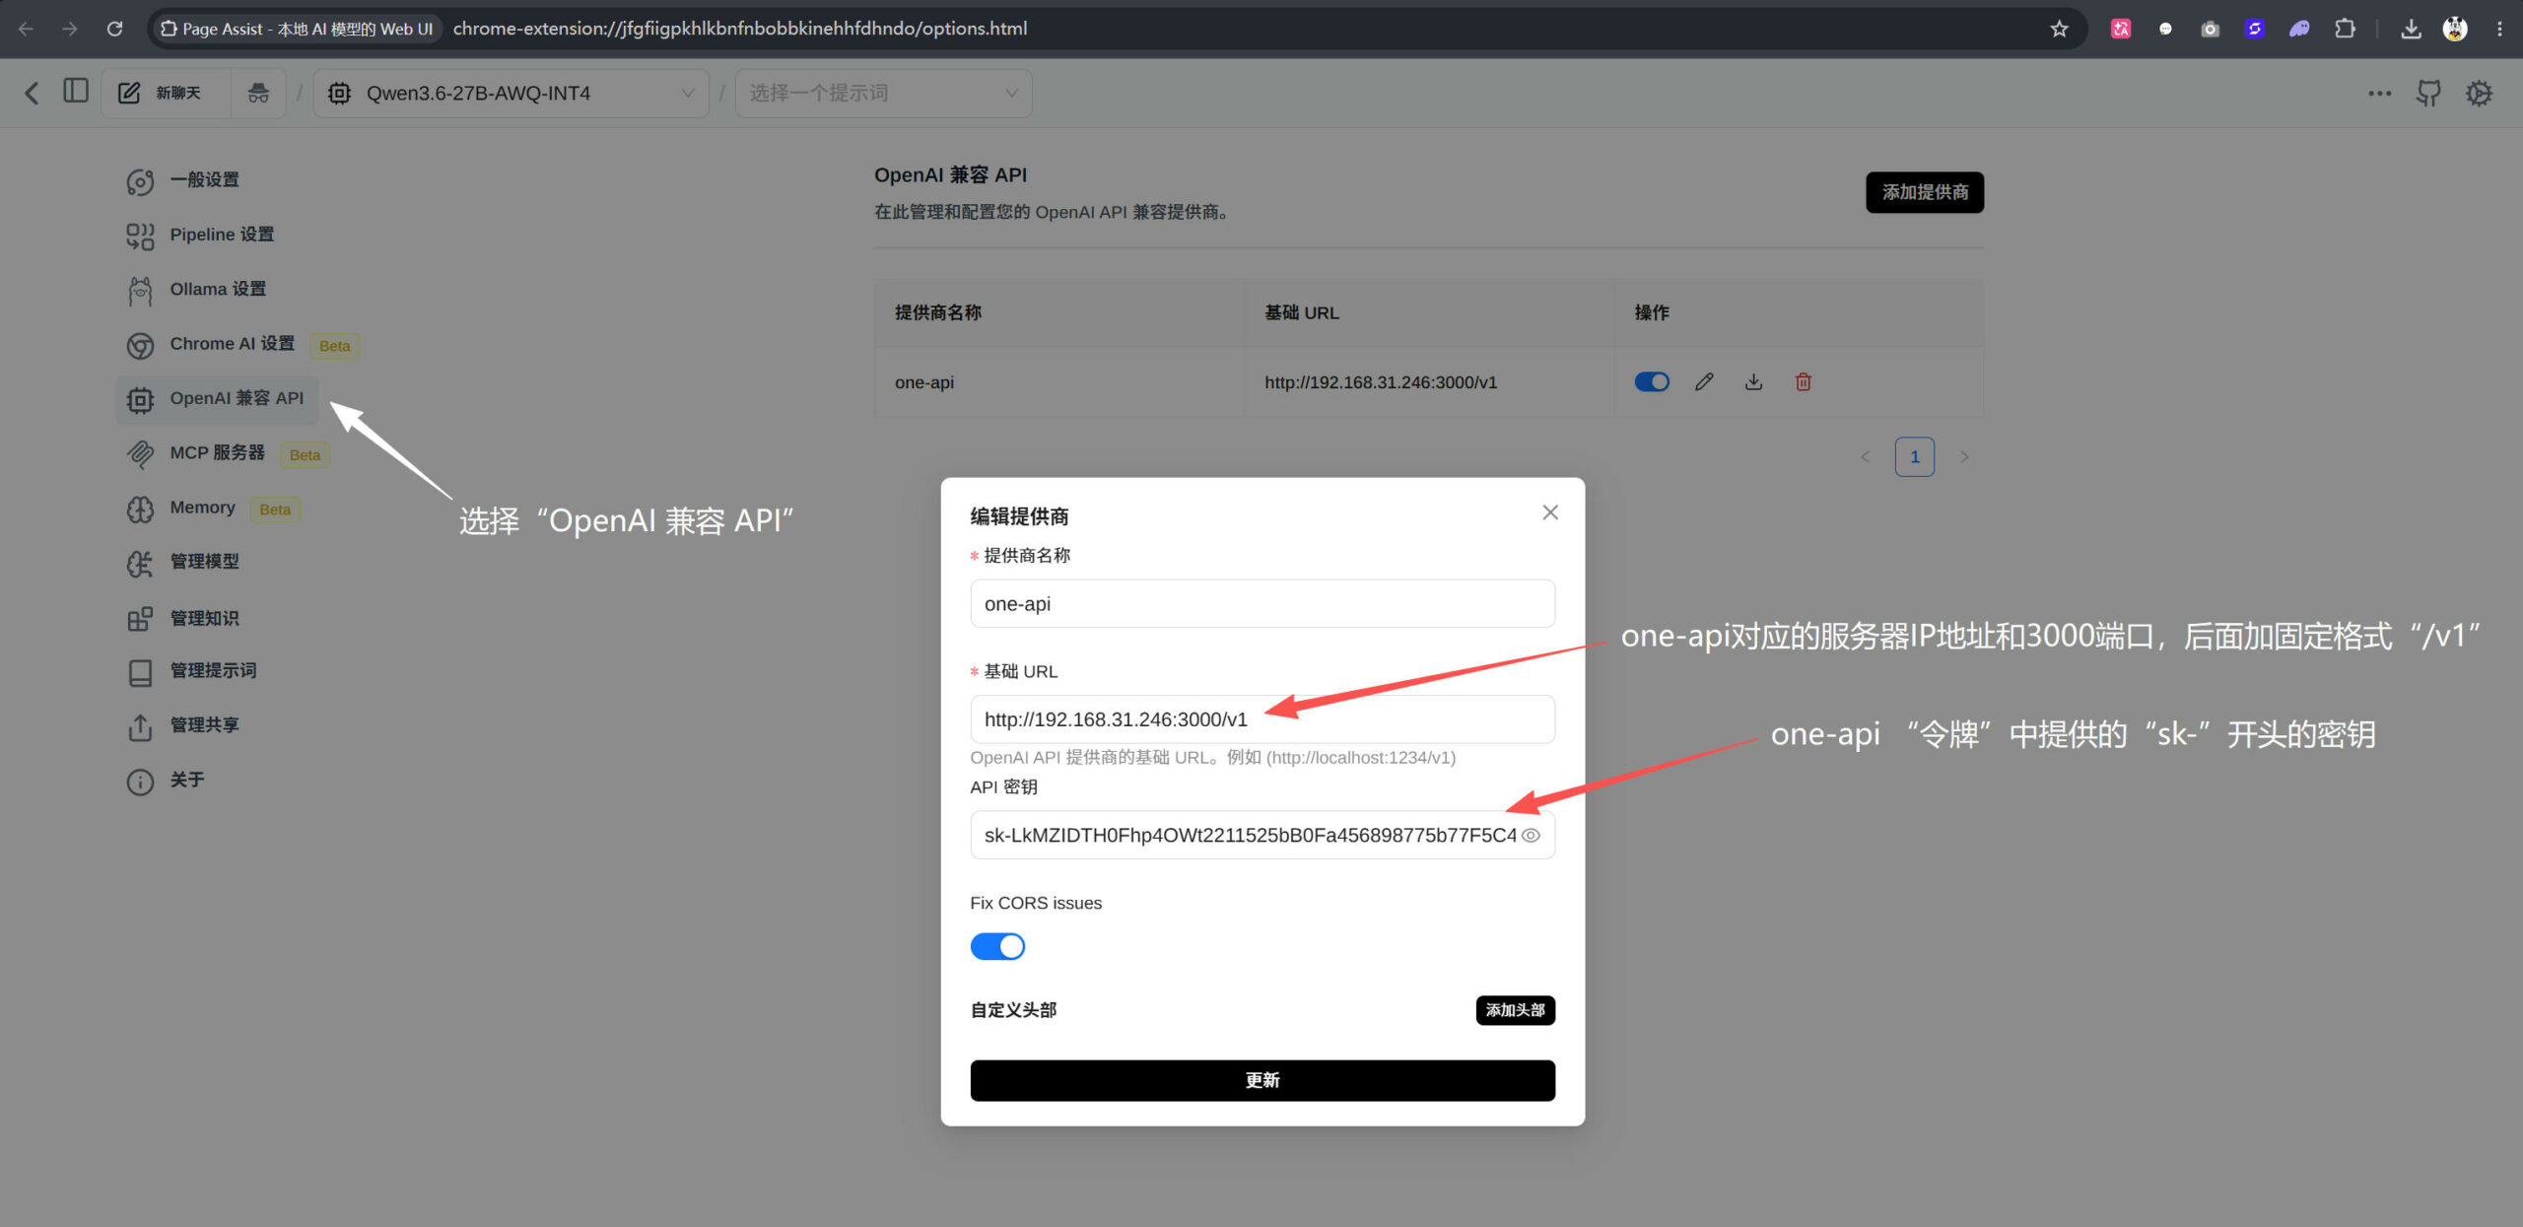The image size is (2523, 1227).
Task: Click the purple S extension icon
Action: tap(2254, 29)
